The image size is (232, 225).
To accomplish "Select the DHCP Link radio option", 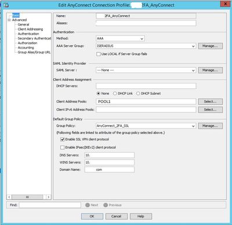I will [115, 93].
